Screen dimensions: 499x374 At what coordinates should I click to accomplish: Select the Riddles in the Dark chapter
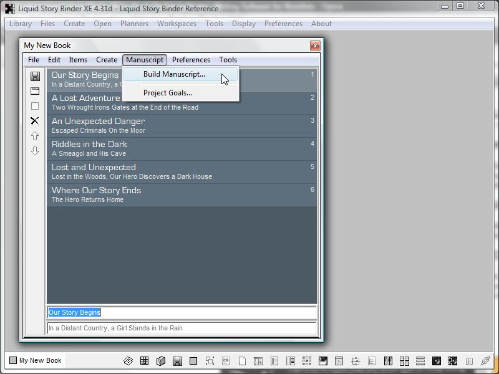181,148
